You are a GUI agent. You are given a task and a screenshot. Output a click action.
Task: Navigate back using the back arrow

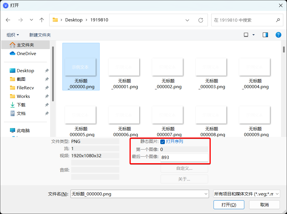click(8, 20)
